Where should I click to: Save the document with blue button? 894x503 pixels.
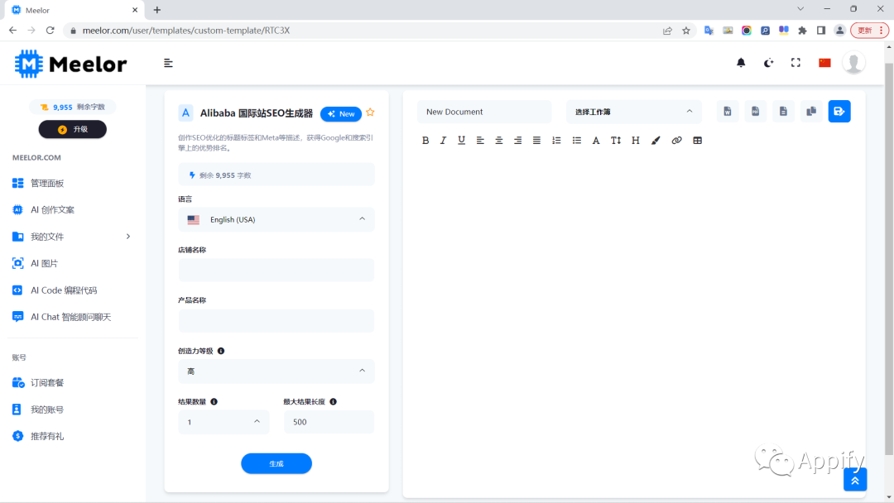coord(839,112)
